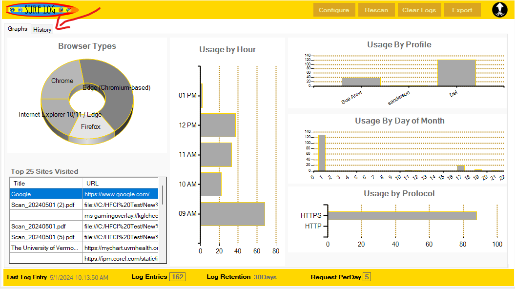Select The University of Vermont row
This screenshot has width=515, height=289.
click(x=46, y=248)
